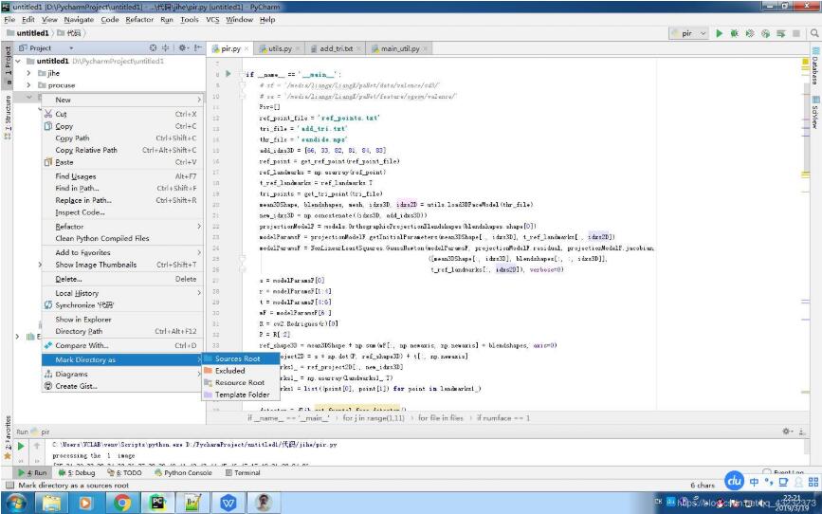Toggle the Favorites side panel
The height and width of the screenshot is (514, 822).
click(x=8, y=436)
